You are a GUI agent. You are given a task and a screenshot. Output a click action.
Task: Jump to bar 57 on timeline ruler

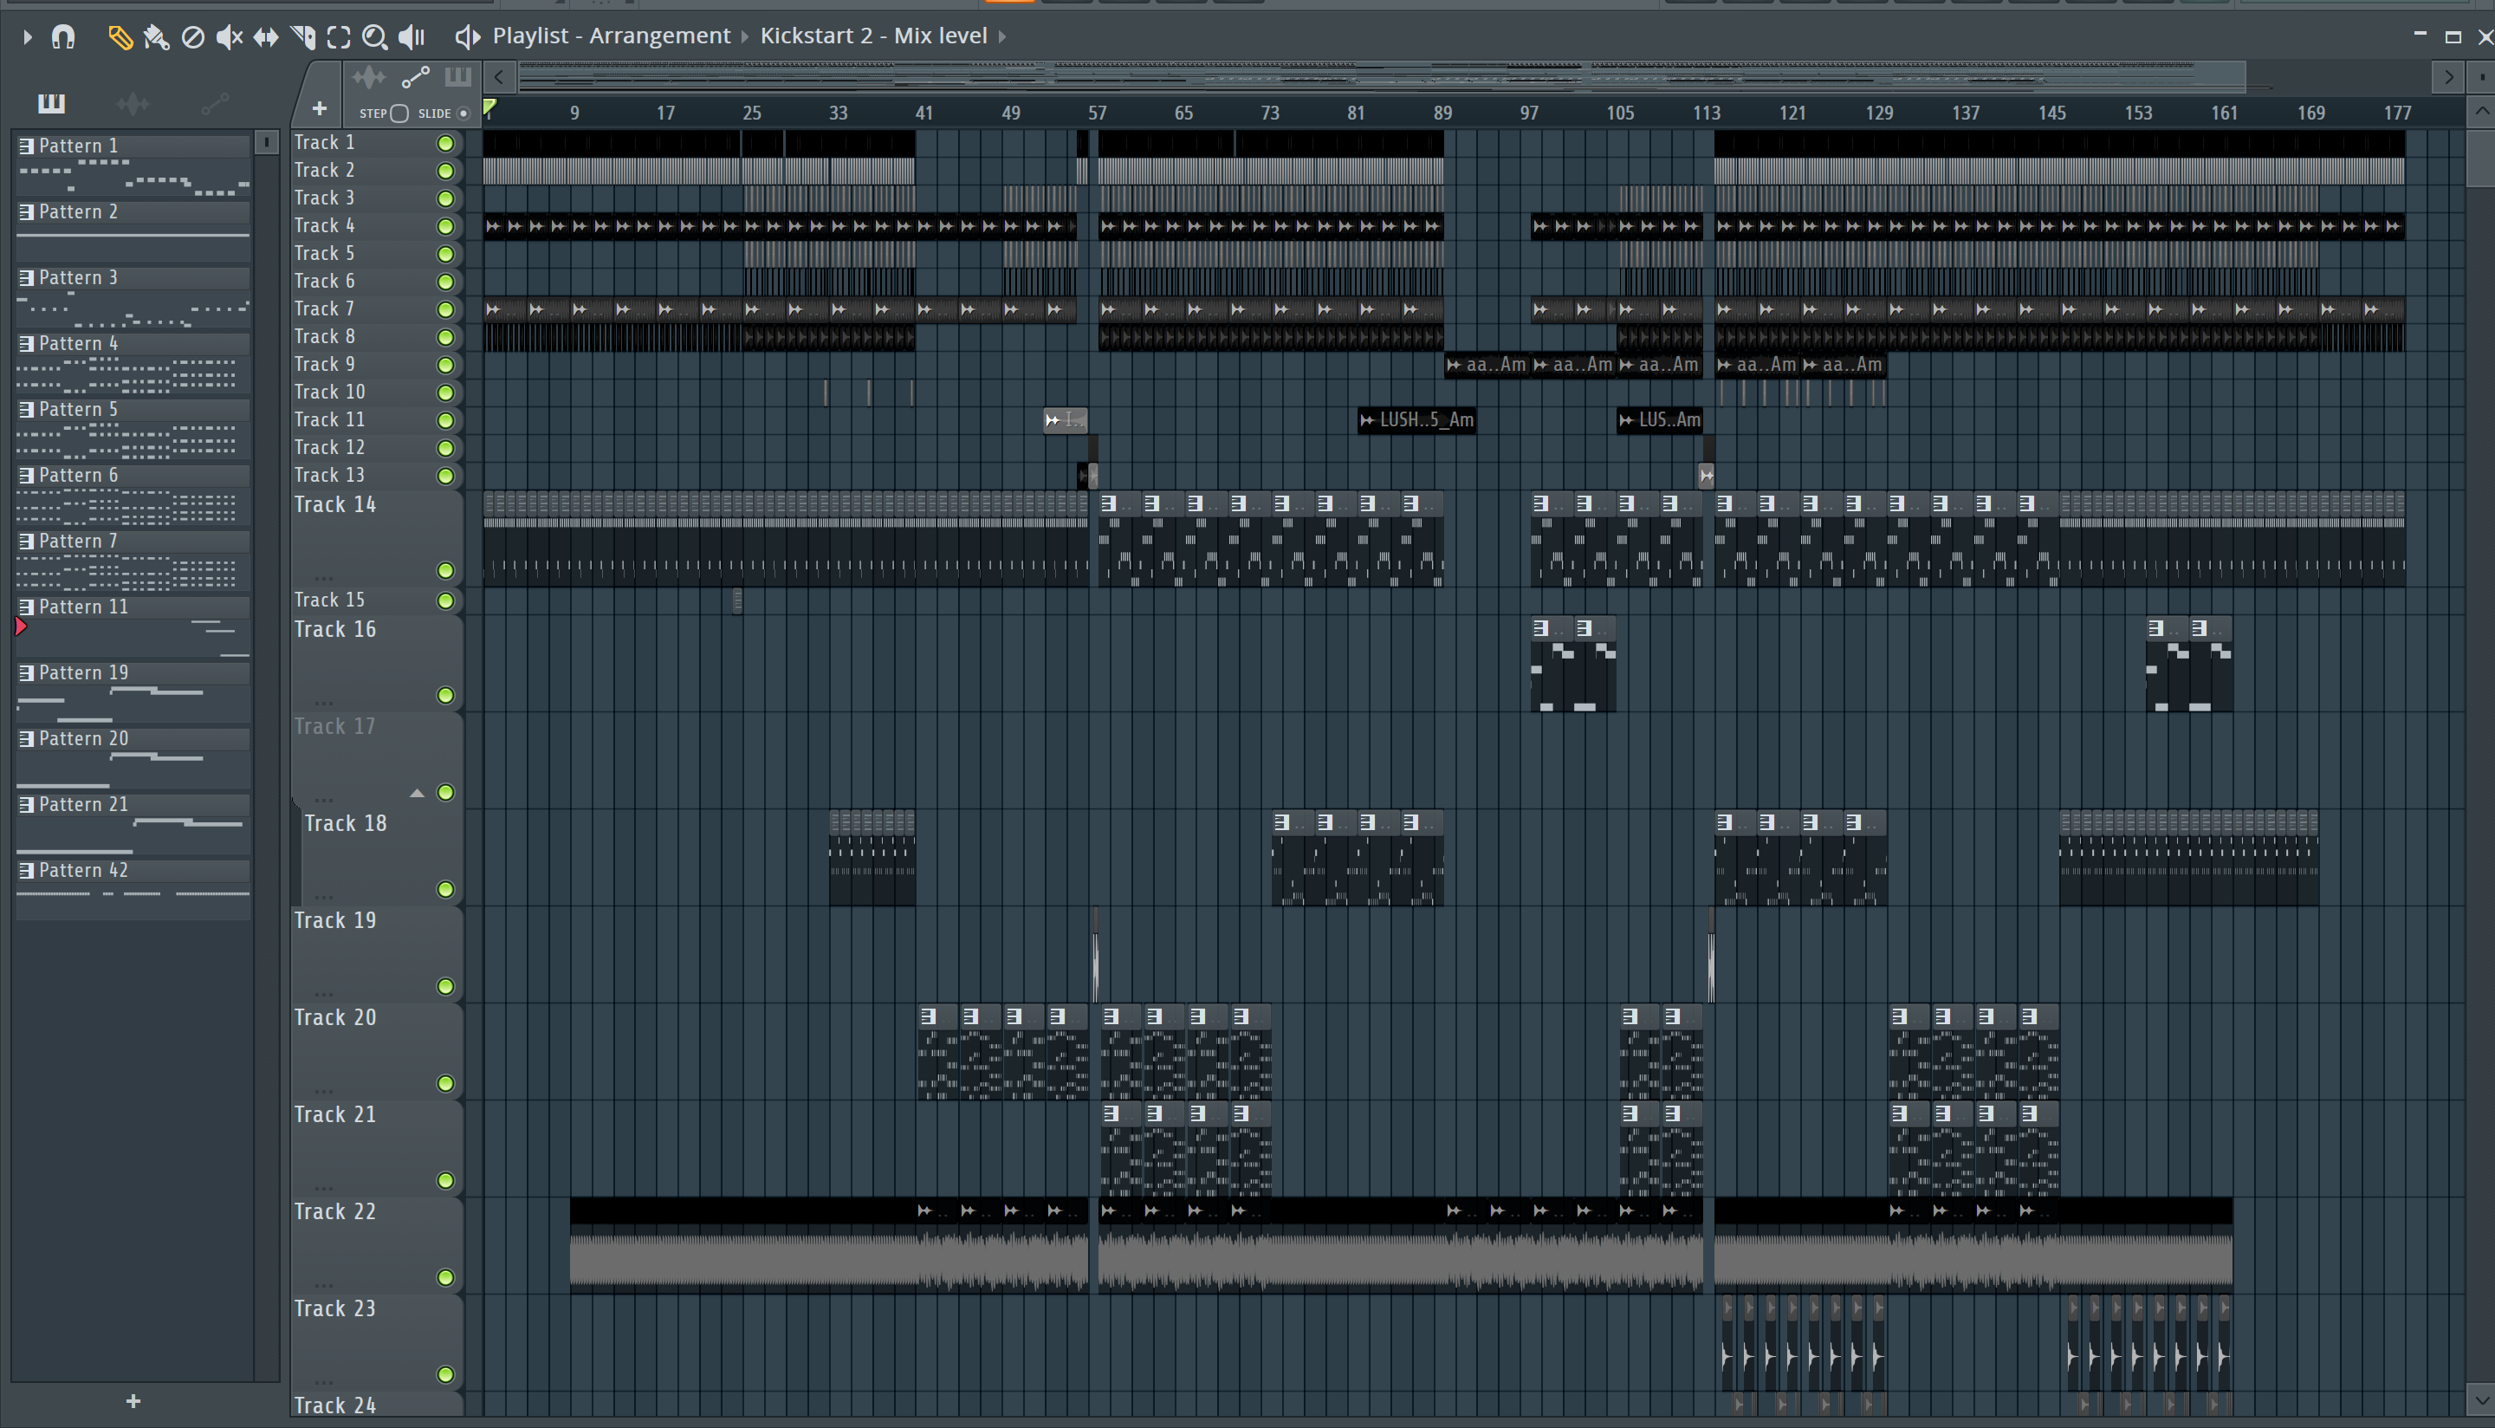pyautogui.click(x=1097, y=114)
